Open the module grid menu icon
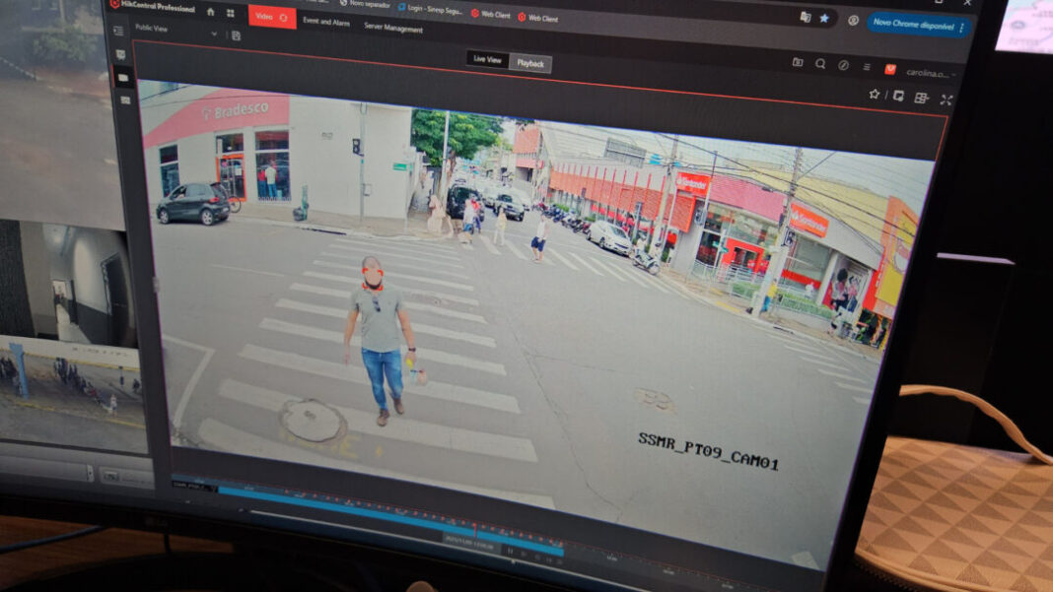The width and height of the screenshot is (1053, 592). tap(231, 14)
